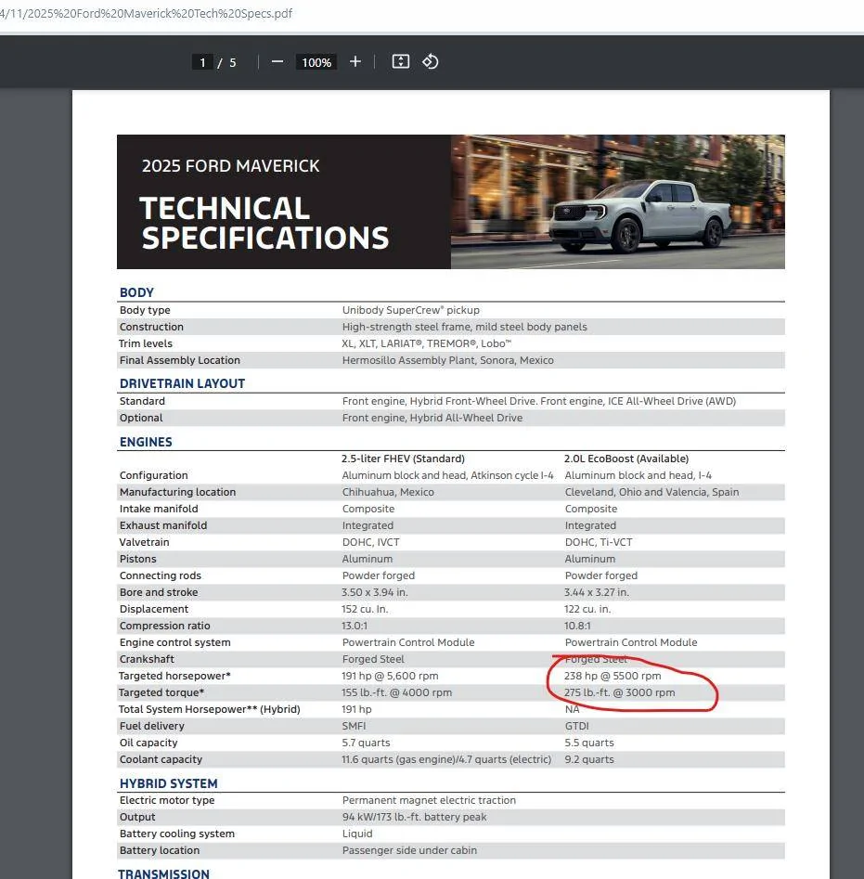This screenshot has width=864, height=879.
Task: Click '9.2 quarts' coolant capacity
Action: [x=589, y=759]
